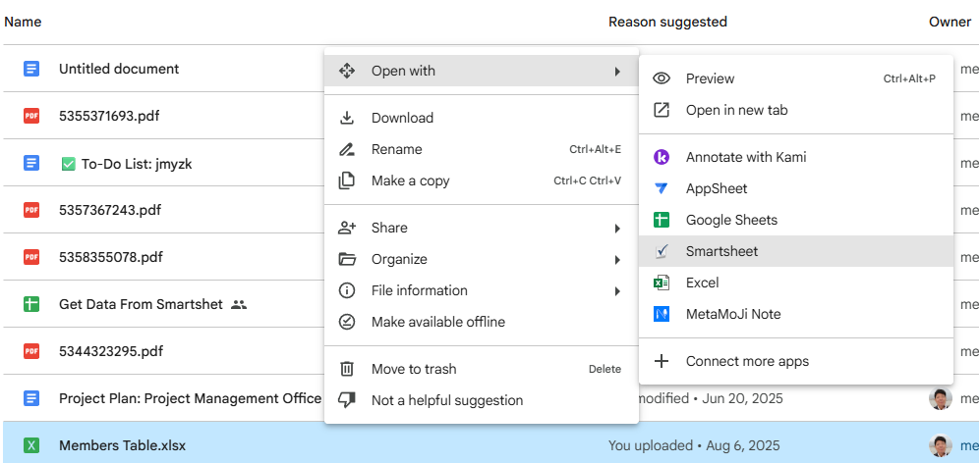
Task: Click the green Google Sheets icon in submenu
Action: coord(662,220)
